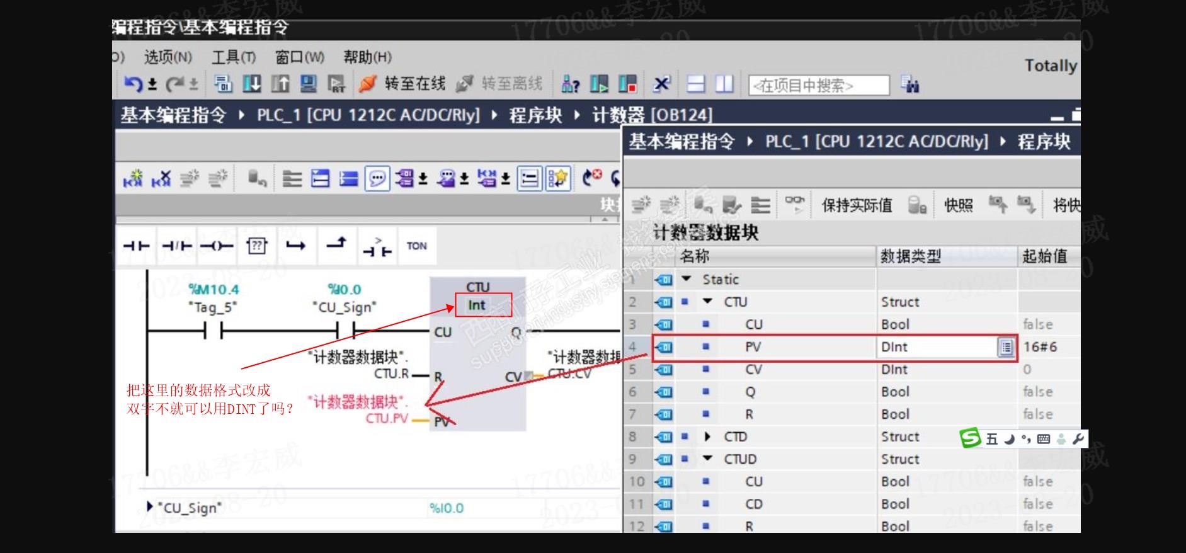This screenshot has height=553, width=1186.
Task: Click the 在项目中搜索 search field
Action: [819, 85]
